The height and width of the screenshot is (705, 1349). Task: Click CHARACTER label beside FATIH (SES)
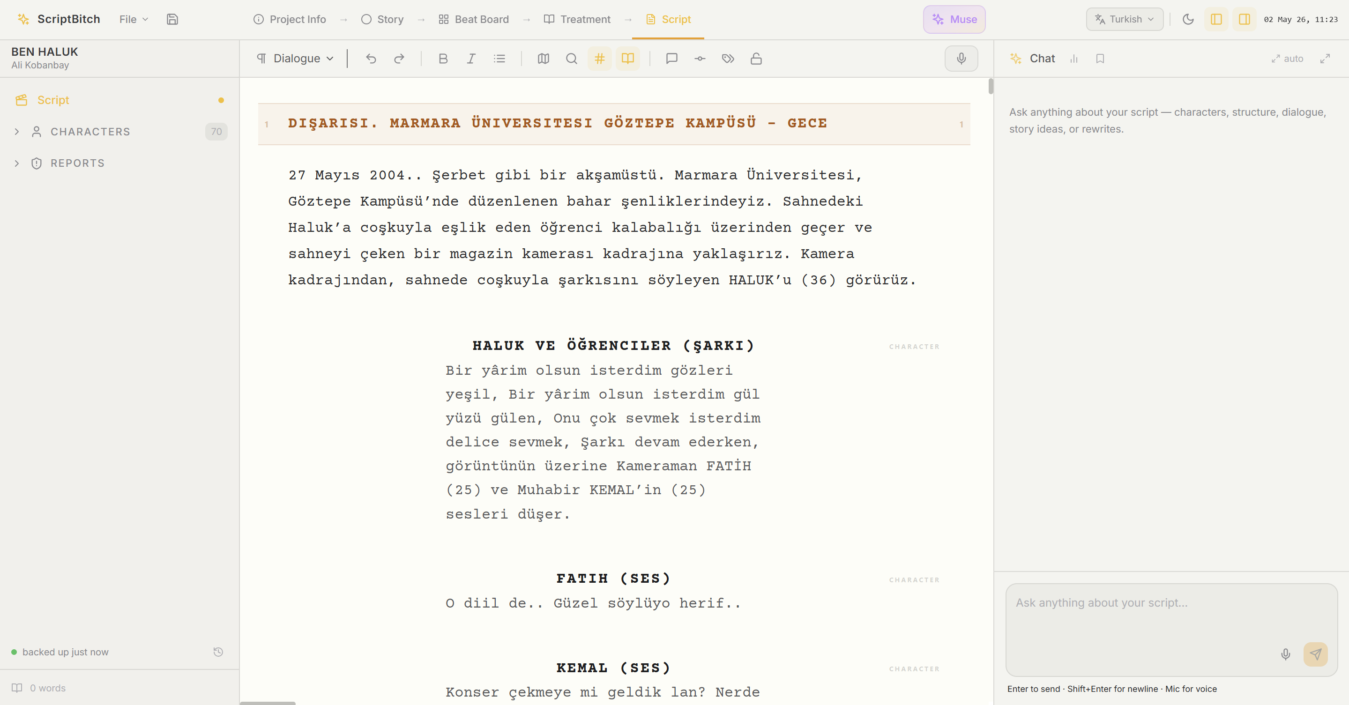914,580
